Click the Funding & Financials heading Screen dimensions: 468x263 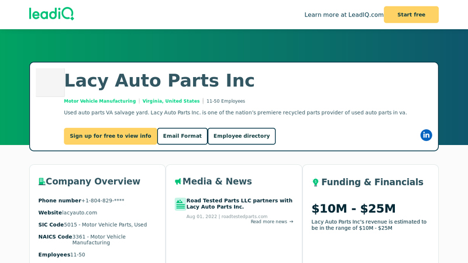pyautogui.click(x=372, y=182)
